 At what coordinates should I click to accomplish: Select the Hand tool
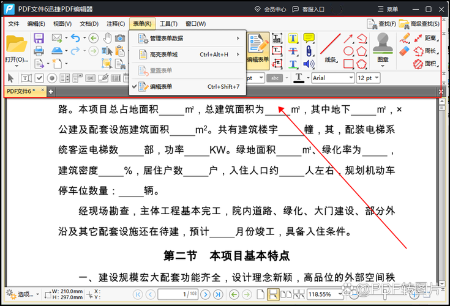[108, 37]
